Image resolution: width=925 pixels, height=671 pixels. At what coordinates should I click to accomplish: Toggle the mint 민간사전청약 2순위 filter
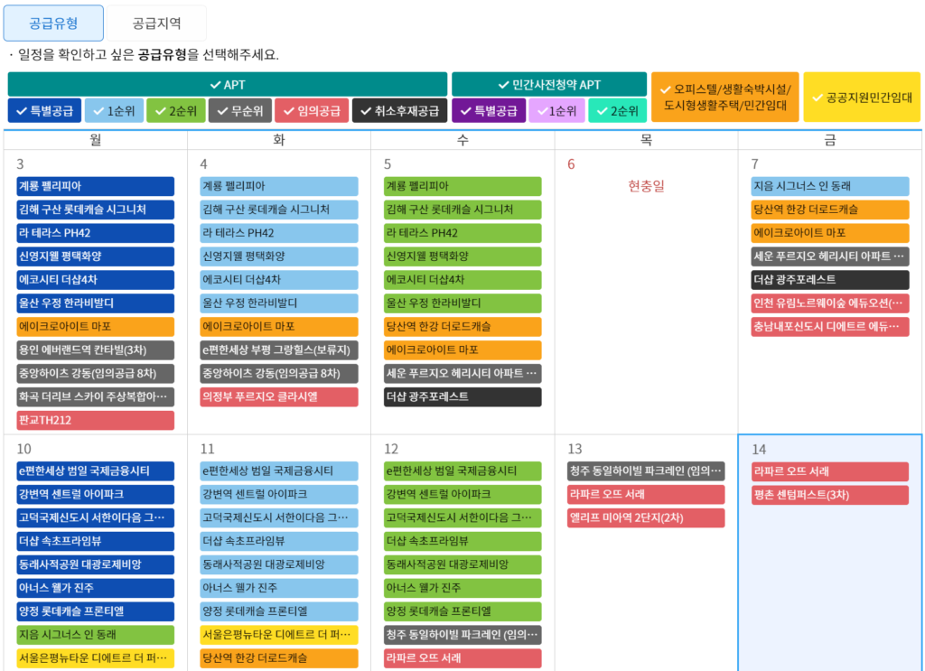[618, 111]
